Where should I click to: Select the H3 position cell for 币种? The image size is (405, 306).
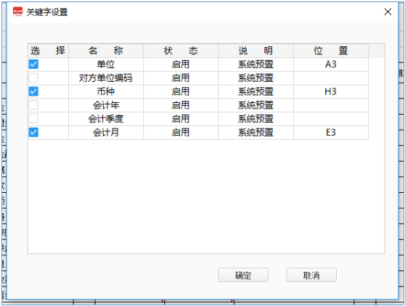pos(331,91)
